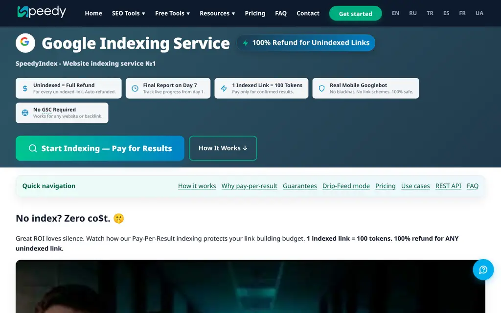The image size is (501, 313).
Task: Click Start Indexing — Pay for Results button
Action: click(100, 148)
